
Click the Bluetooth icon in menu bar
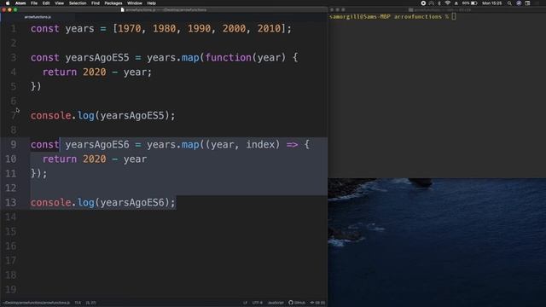(x=439, y=3)
